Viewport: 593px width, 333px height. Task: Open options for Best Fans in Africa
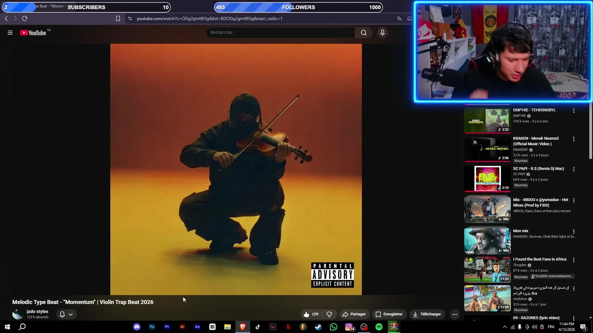574,260
